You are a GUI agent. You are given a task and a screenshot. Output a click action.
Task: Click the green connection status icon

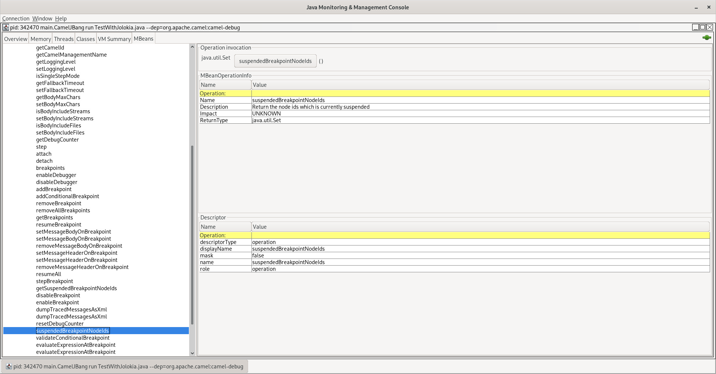(706, 37)
